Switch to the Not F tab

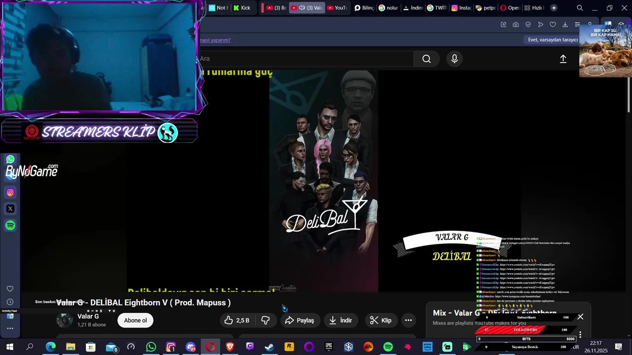(219, 8)
